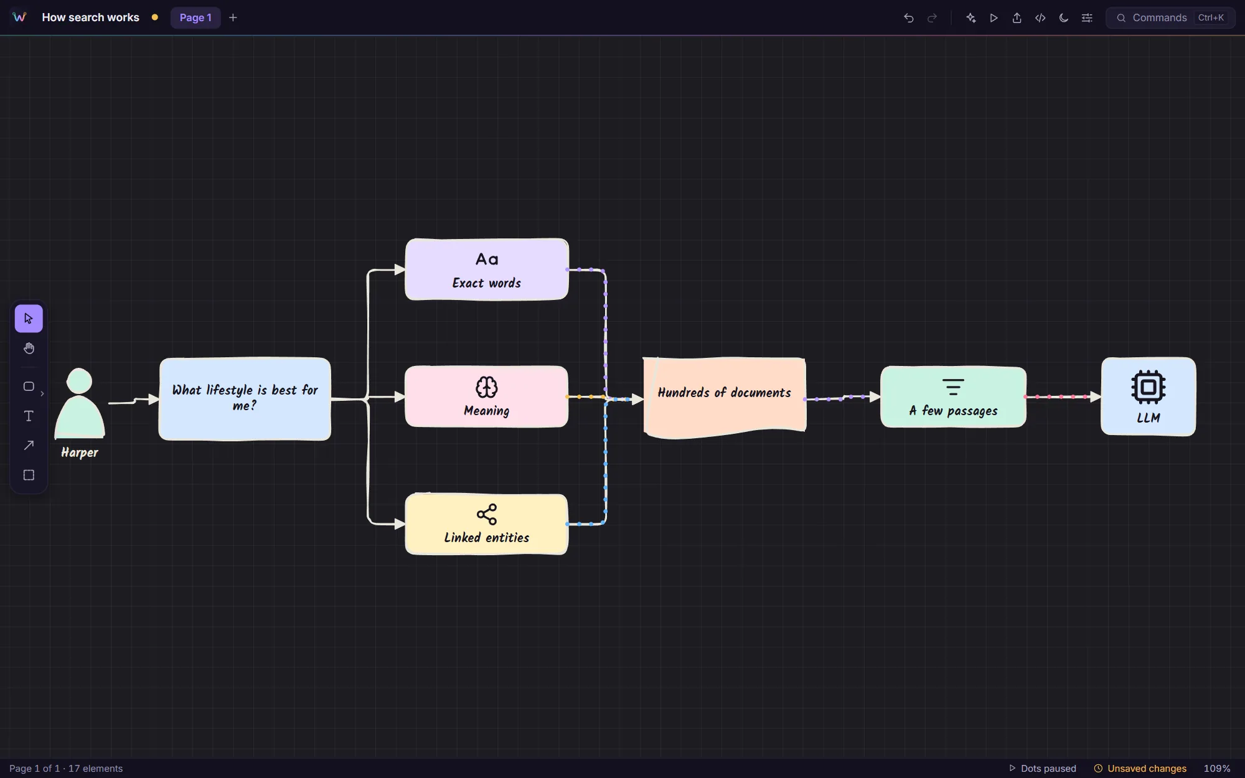Start presentation with the play icon
Image resolution: width=1245 pixels, height=778 pixels.
[994, 18]
